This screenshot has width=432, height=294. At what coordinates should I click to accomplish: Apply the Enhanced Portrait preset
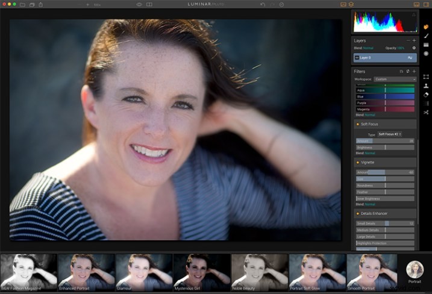point(86,272)
